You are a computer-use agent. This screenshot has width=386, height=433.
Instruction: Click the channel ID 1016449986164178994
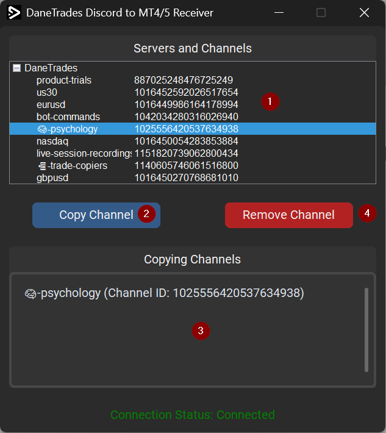187,104
